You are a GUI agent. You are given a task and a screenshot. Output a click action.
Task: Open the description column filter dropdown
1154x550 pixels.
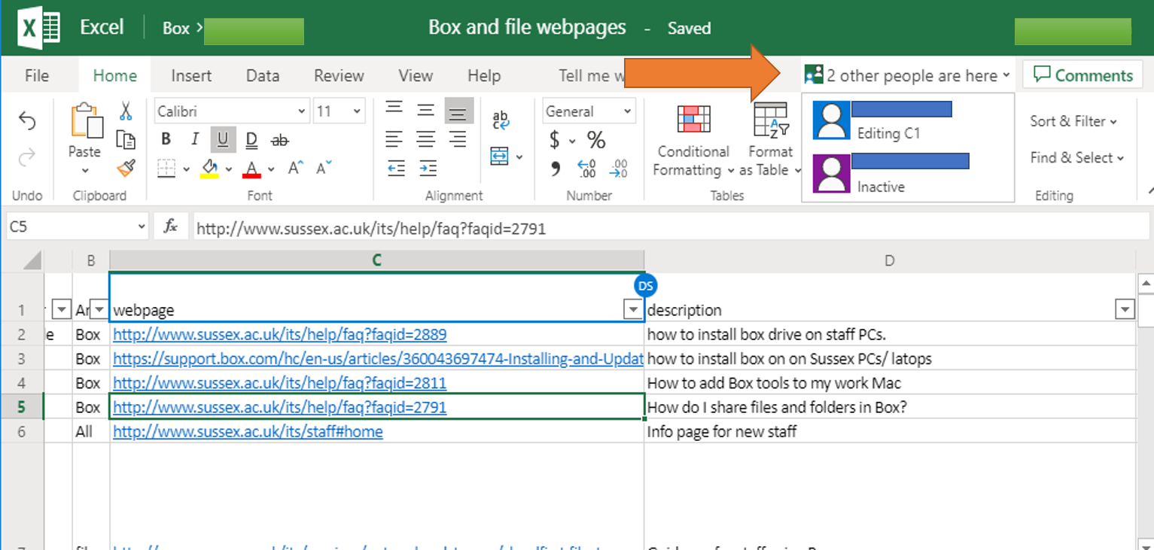tap(1125, 310)
